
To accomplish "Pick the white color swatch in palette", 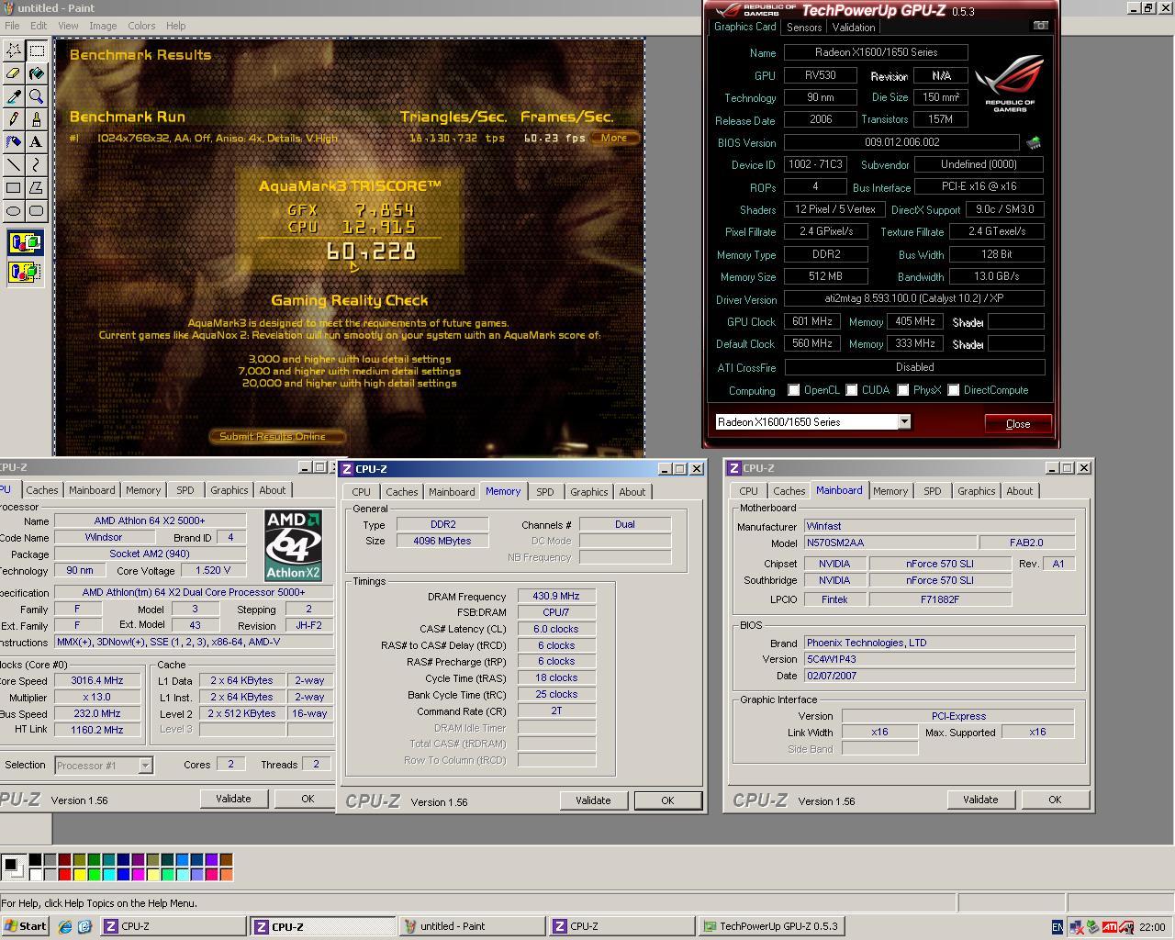I will [x=35, y=874].
